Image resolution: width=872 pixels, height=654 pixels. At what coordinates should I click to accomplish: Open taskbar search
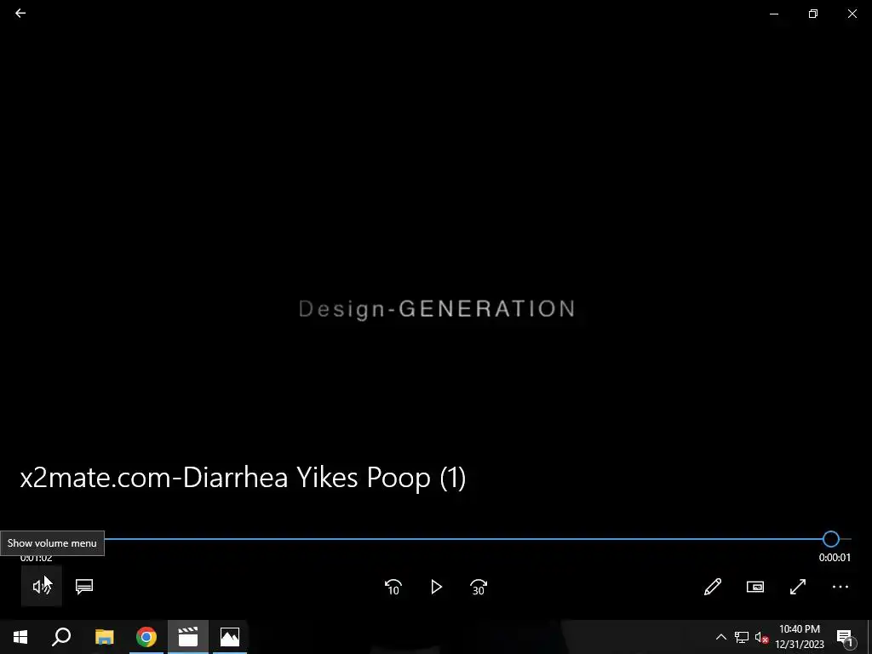coord(61,637)
